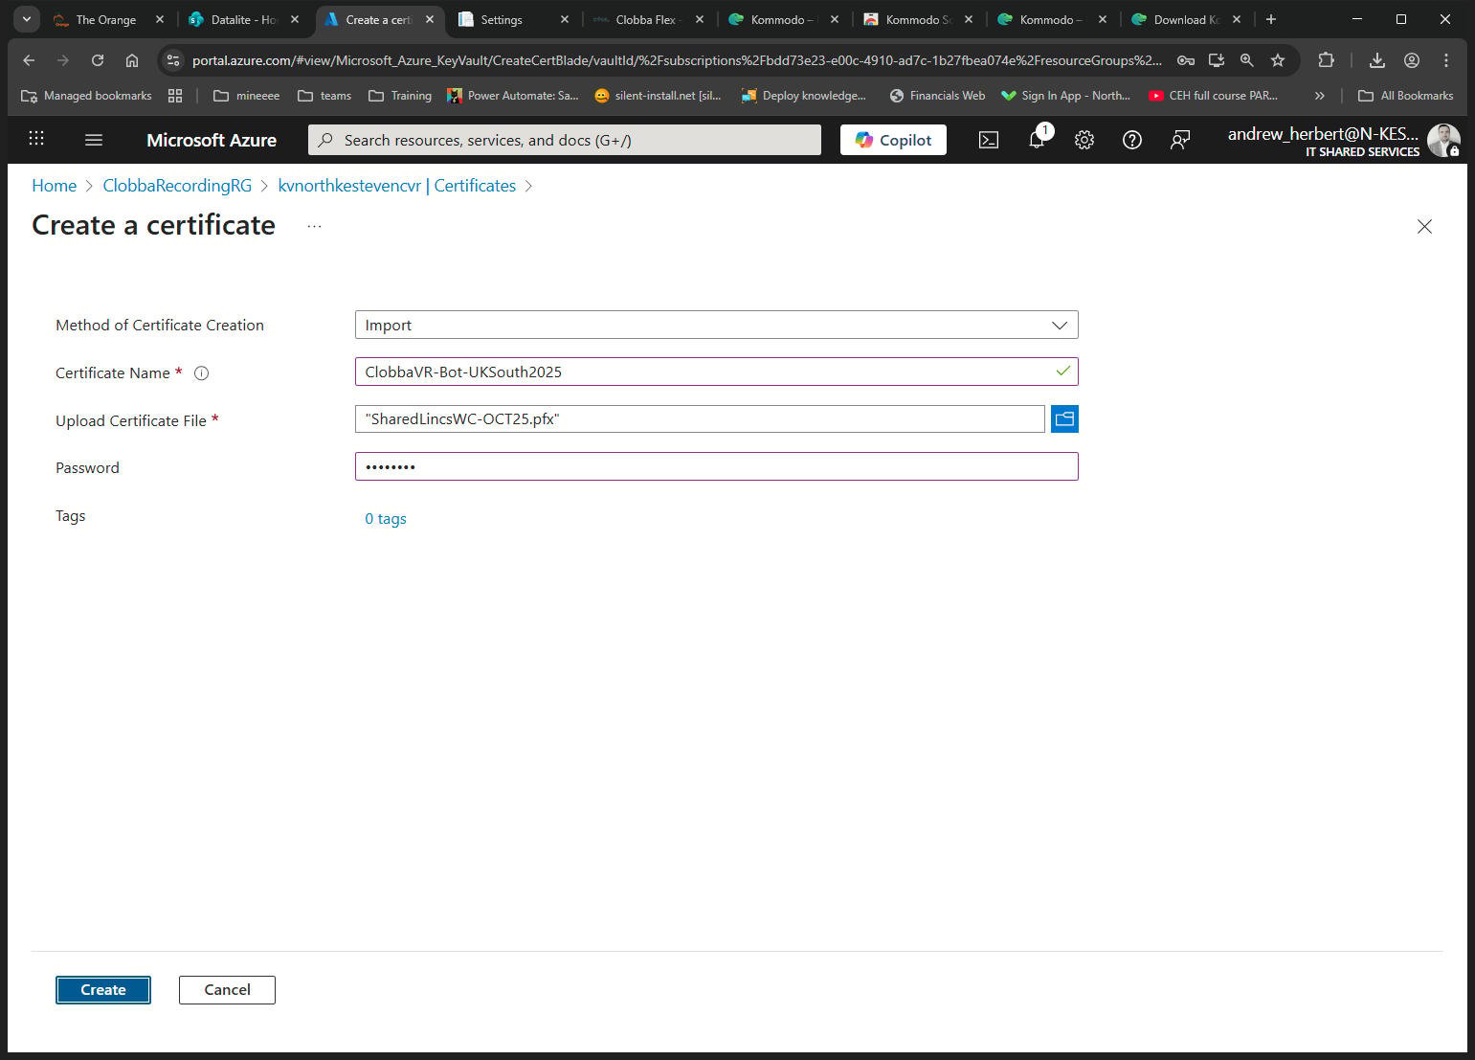Viewport: 1475px width, 1060px height.
Task: Open the notifications bell
Action: [1038, 140]
